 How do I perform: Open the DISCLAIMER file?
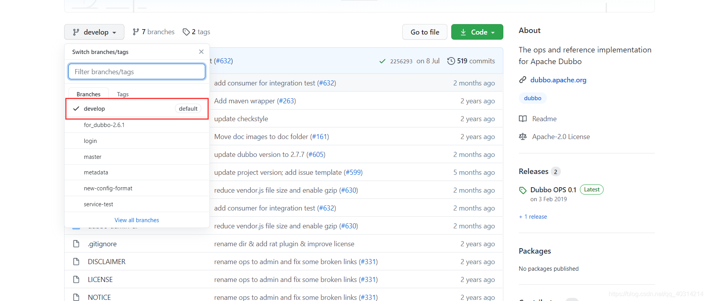pyautogui.click(x=106, y=262)
